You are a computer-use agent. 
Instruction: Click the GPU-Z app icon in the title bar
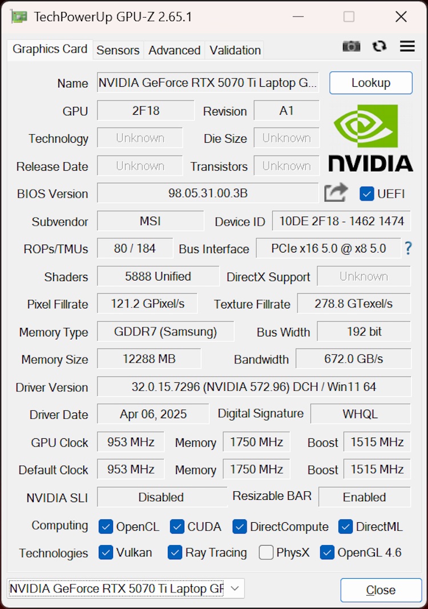point(19,17)
